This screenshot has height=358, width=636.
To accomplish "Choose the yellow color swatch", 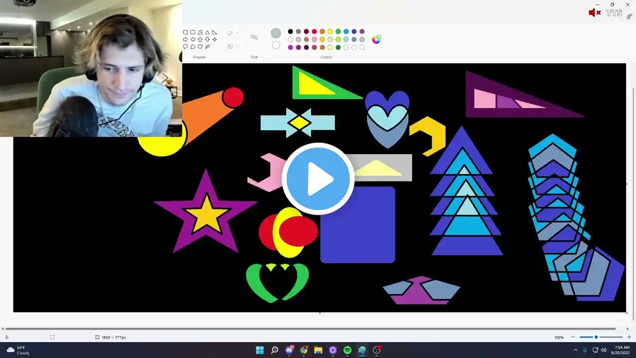I will pos(330,32).
